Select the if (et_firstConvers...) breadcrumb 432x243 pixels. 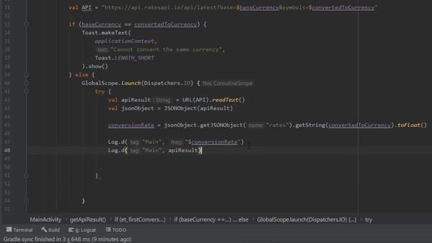[140, 219]
